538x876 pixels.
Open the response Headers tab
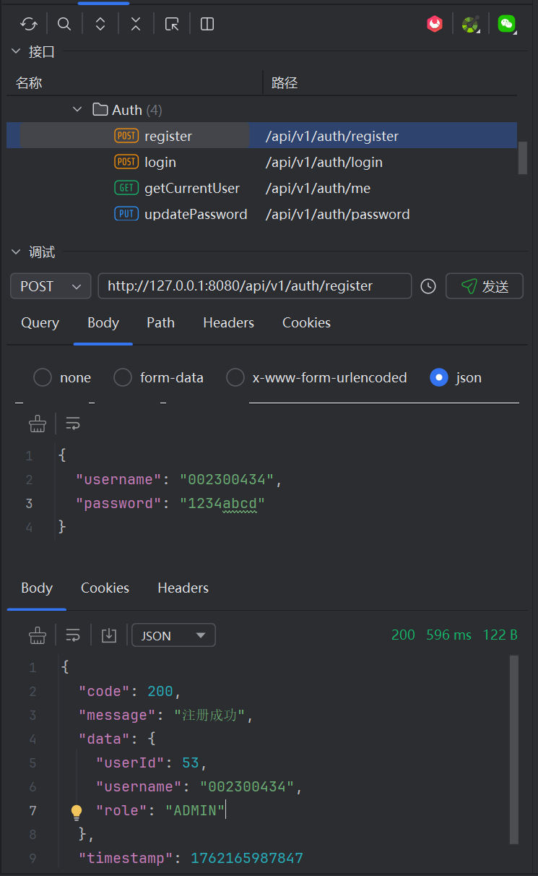click(x=183, y=588)
